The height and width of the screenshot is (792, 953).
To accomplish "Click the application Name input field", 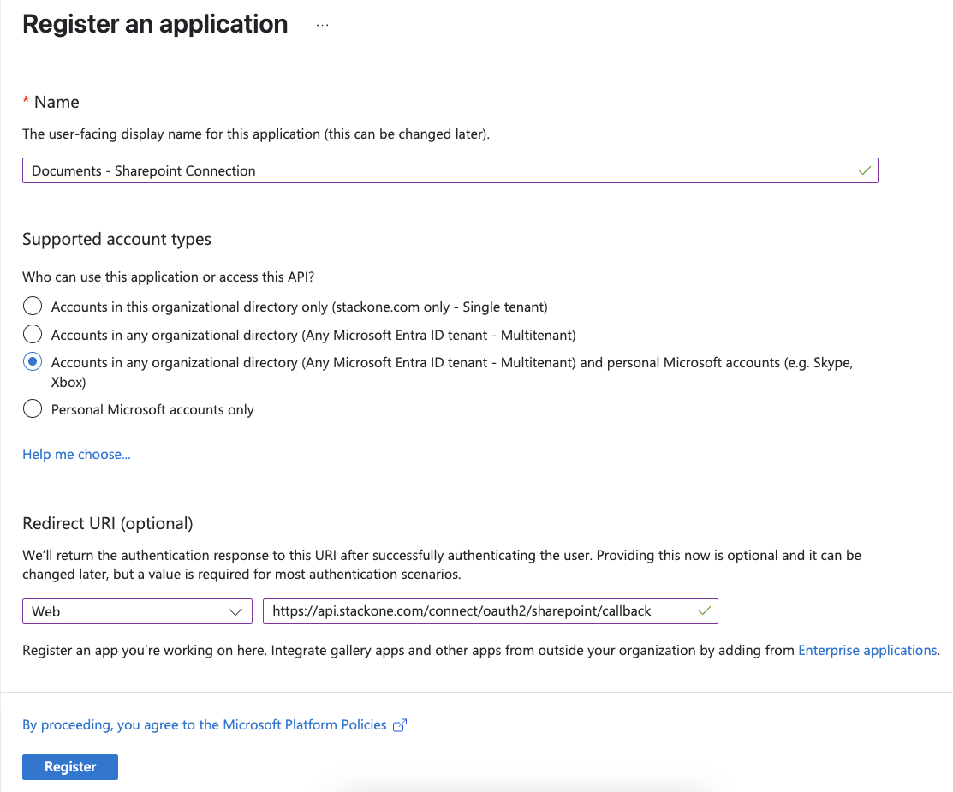I will pyautogui.click(x=450, y=170).
